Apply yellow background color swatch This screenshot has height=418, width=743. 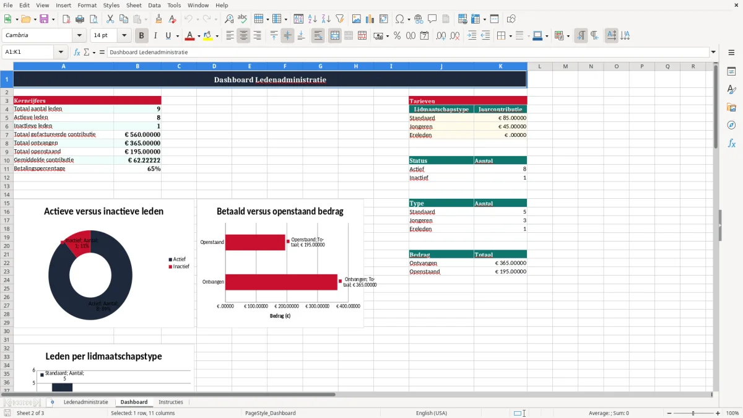(x=208, y=36)
